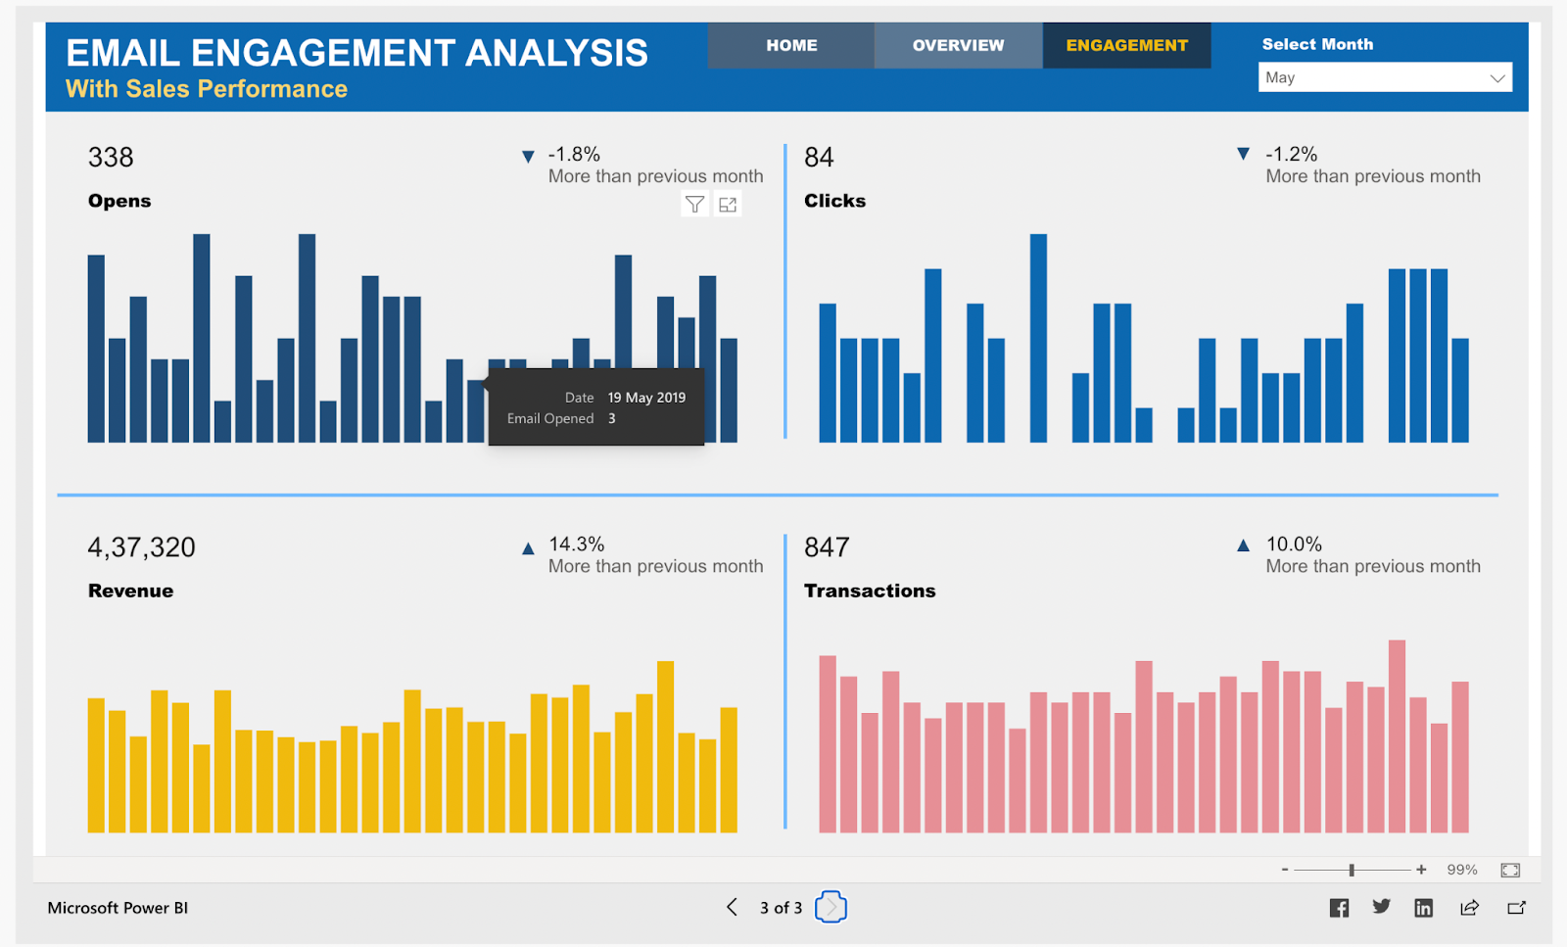Open the report in a new window

[1516, 907]
